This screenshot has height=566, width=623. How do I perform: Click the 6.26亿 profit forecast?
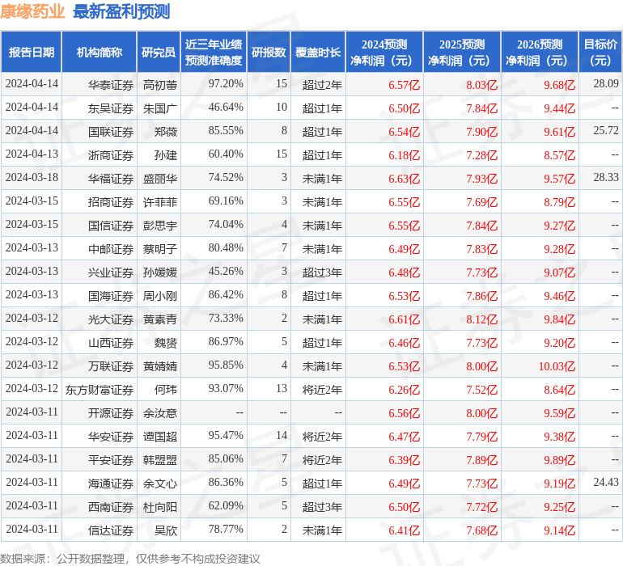404,390
